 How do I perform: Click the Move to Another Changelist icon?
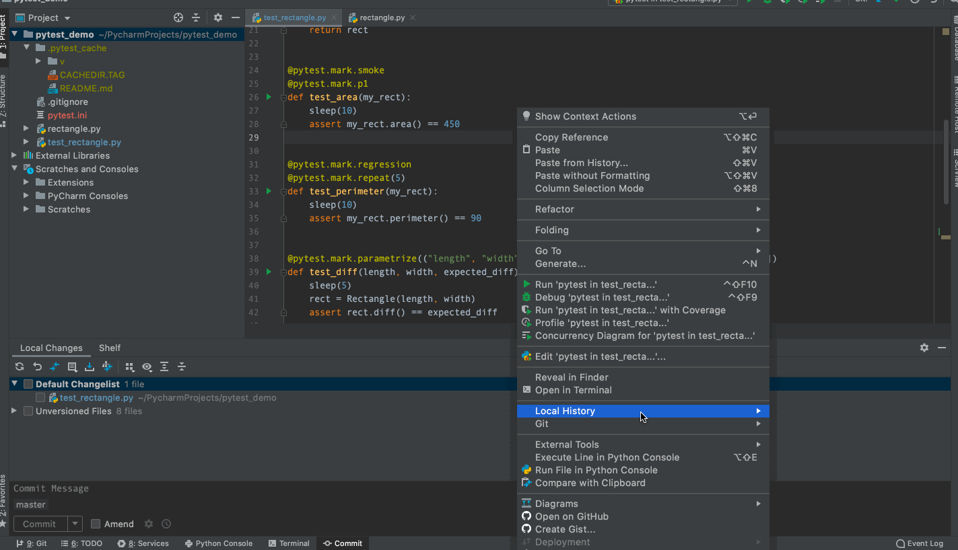click(x=107, y=366)
